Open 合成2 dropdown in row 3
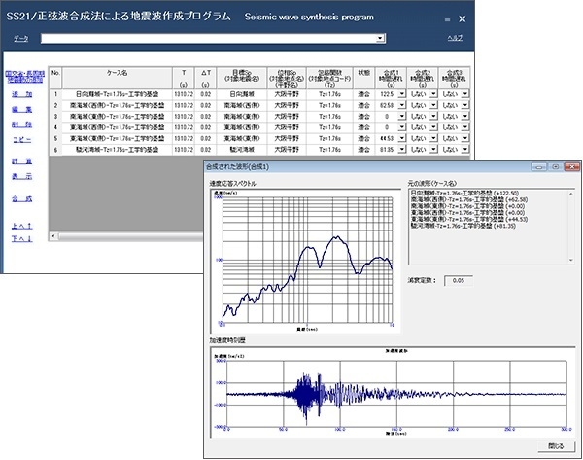The width and height of the screenshot is (583, 460). pyautogui.click(x=432, y=116)
